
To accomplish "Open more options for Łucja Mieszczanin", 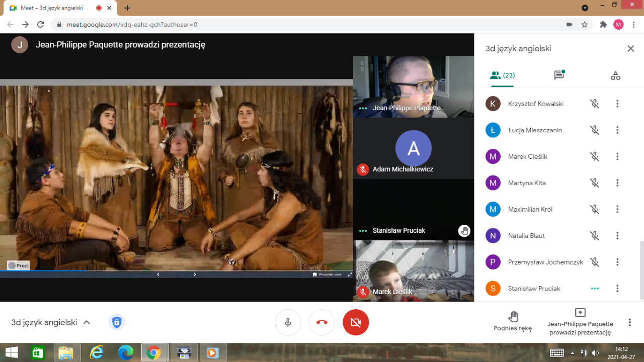I will coord(617,130).
